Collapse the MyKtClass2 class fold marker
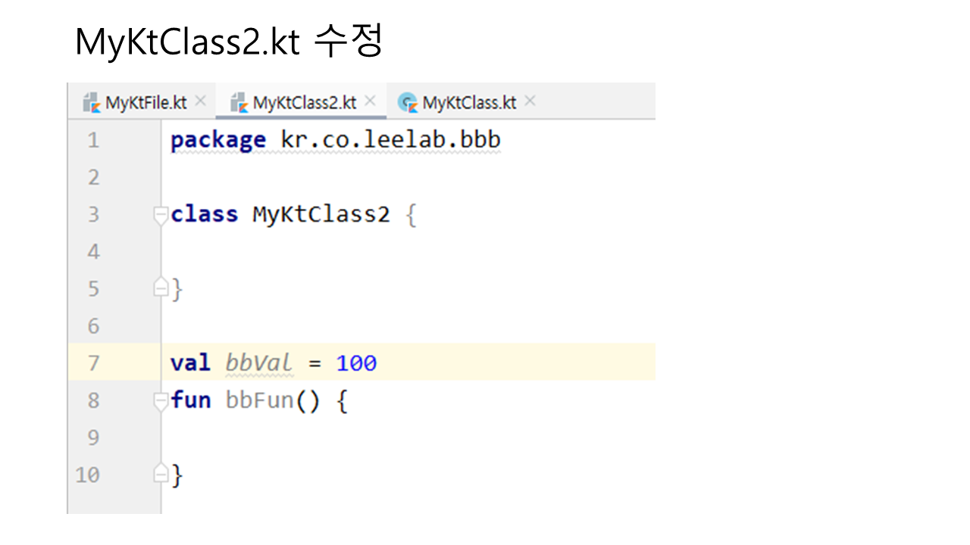Viewport: 970px width, 545px height. [x=160, y=216]
